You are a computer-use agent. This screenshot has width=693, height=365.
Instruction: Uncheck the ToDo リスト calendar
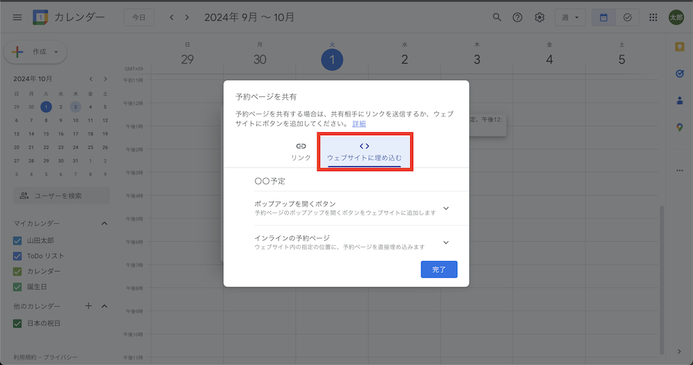coord(18,256)
